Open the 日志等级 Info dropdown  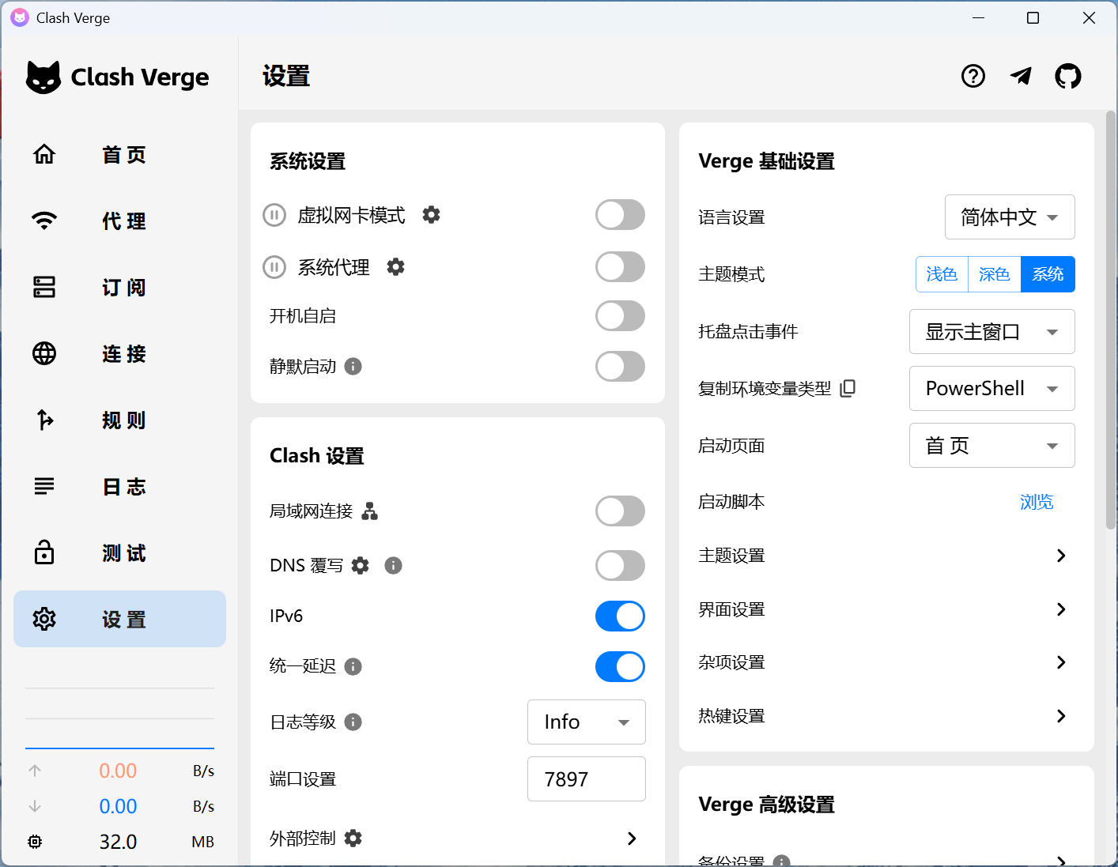coord(587,722)
